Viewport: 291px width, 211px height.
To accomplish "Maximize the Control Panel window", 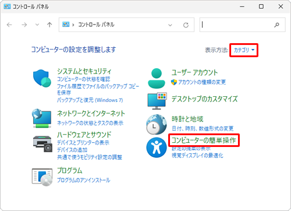I will pos(261,6).
